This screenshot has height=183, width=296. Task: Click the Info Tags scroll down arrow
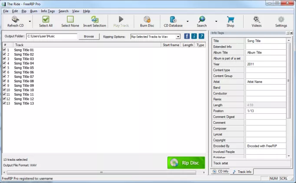click(x=289, y=156)
